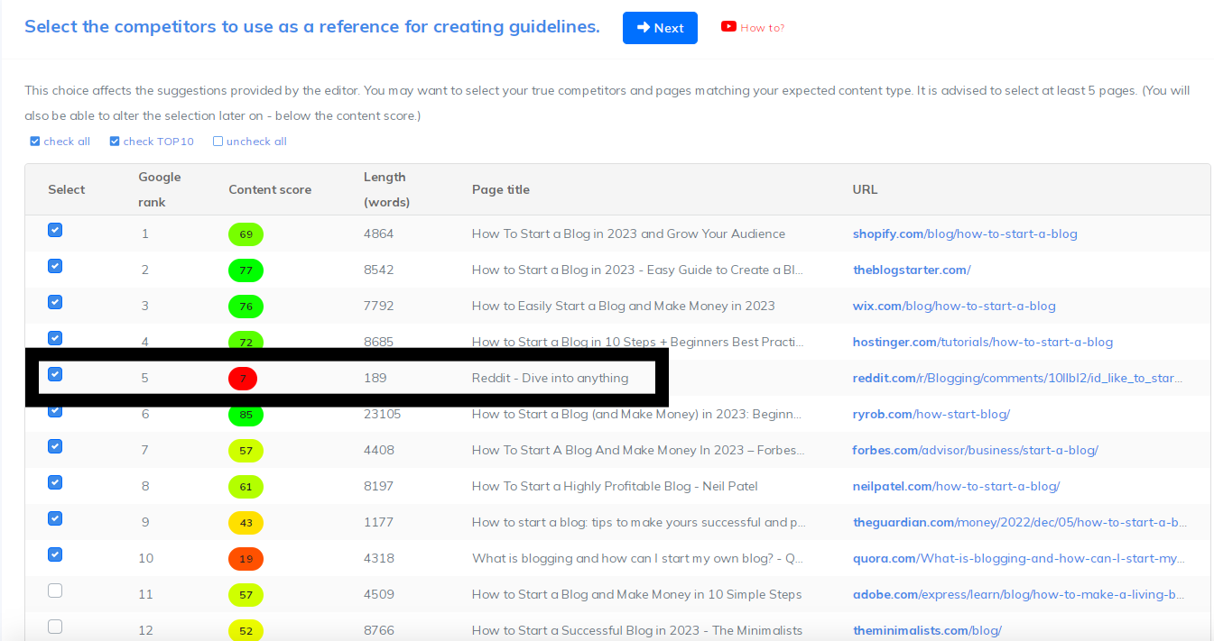Uncheck the shopify.com competitor row checkbox

[55, 231]
